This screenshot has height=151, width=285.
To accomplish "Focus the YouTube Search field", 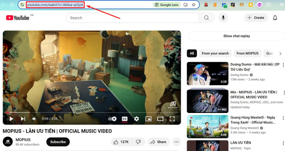I will click(x=133, y=18).
